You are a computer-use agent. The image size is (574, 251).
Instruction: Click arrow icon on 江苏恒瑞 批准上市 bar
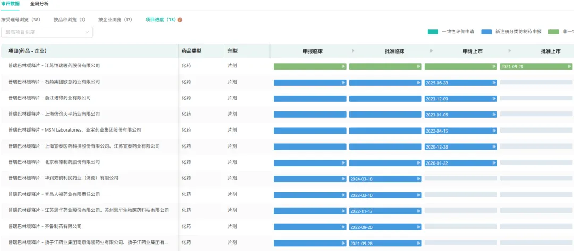point(569,66)
